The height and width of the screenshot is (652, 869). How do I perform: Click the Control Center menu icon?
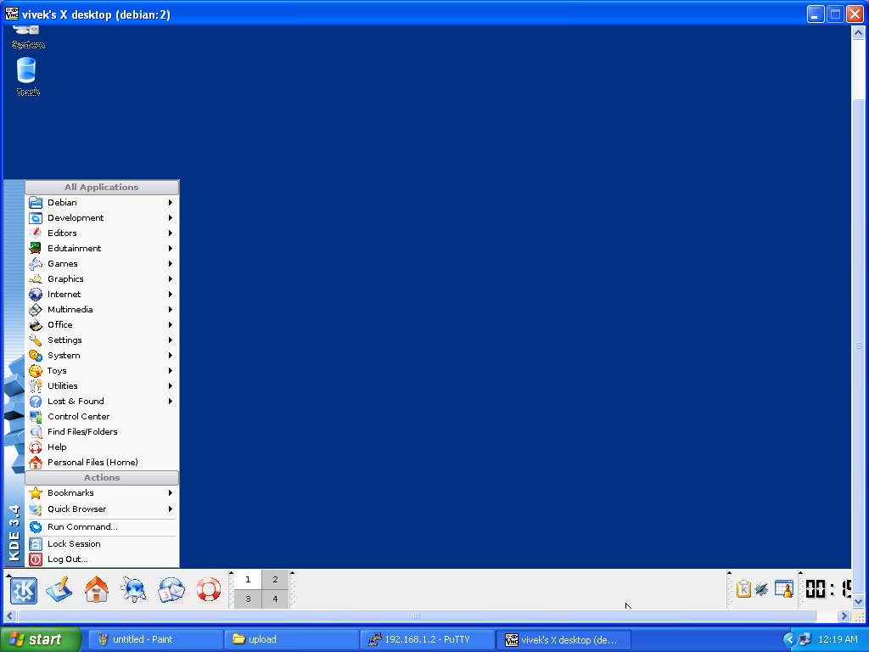click(x=36, y=416)
